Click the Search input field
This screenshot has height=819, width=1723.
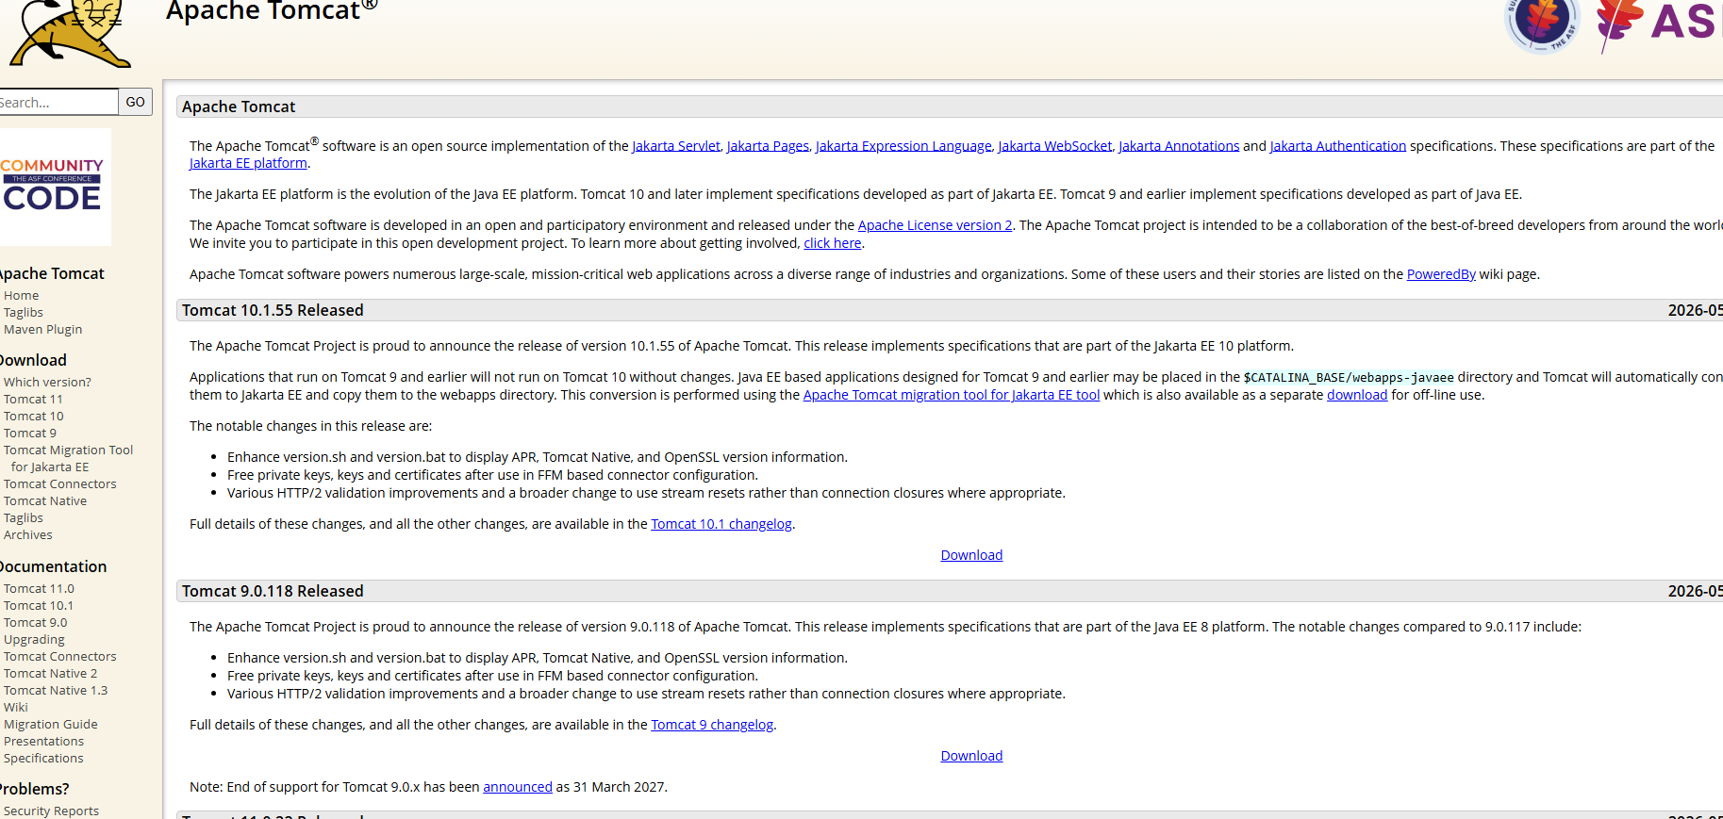pyautogui.click(x=58, y=102)
